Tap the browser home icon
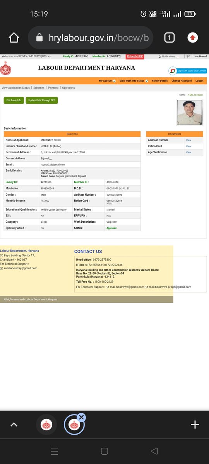The image size is (209, 464). 14,38
